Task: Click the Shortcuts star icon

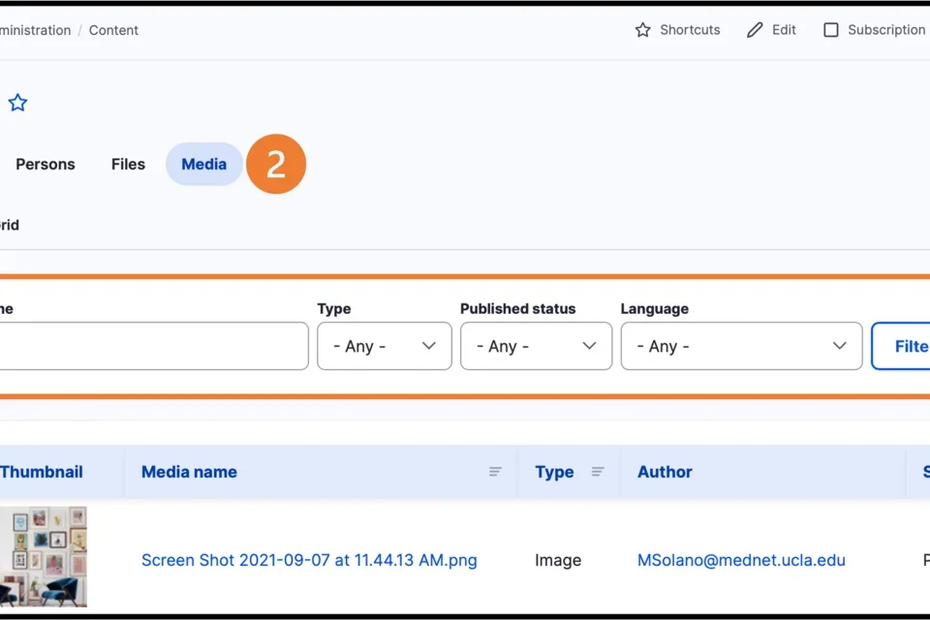Action: [x=643, y=30]
